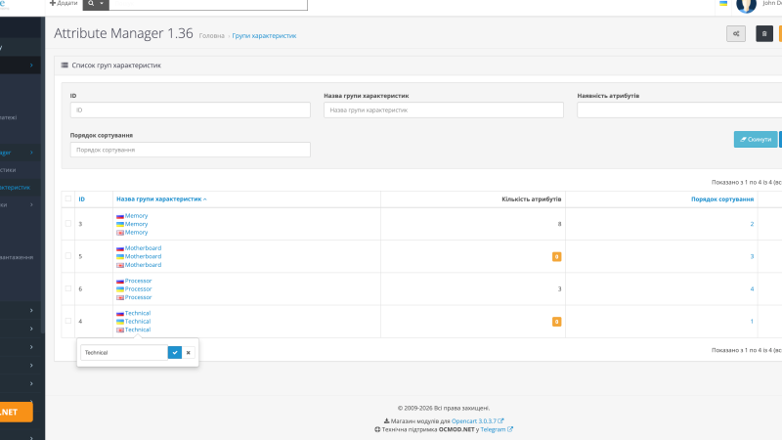
Task: Sort by Назва групи характеристик column header
Action: 161,199
